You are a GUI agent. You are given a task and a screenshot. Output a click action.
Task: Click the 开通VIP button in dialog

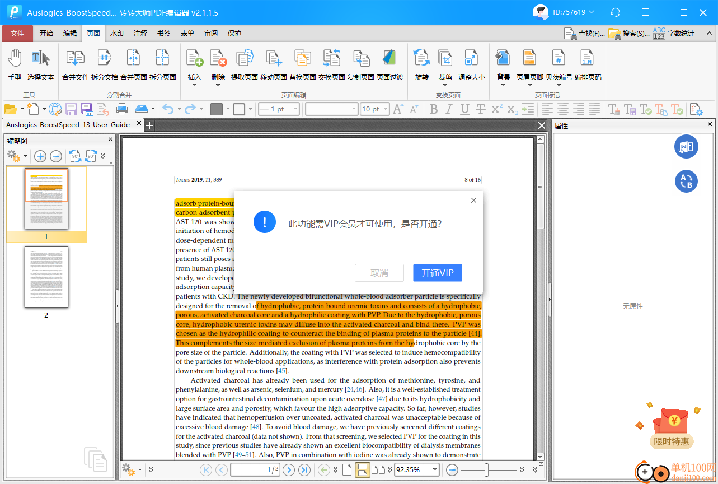(438, 273)
